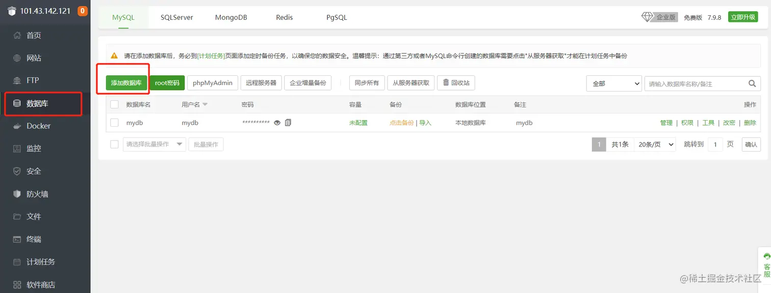The width and height of the screenshot is (771, 293).
Task: Sort by the 用户名 column arrow
Action: pyautogui.click(x=205, y=104)
